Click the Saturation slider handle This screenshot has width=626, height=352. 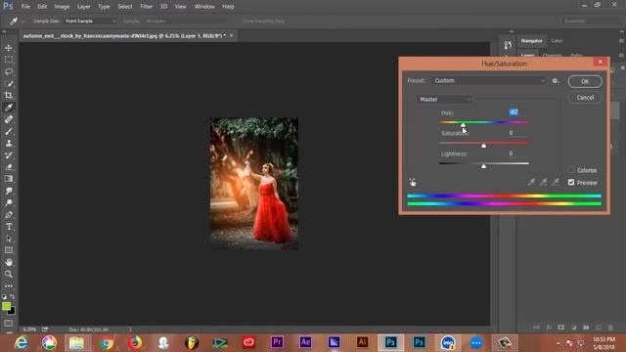coord(483,146)
